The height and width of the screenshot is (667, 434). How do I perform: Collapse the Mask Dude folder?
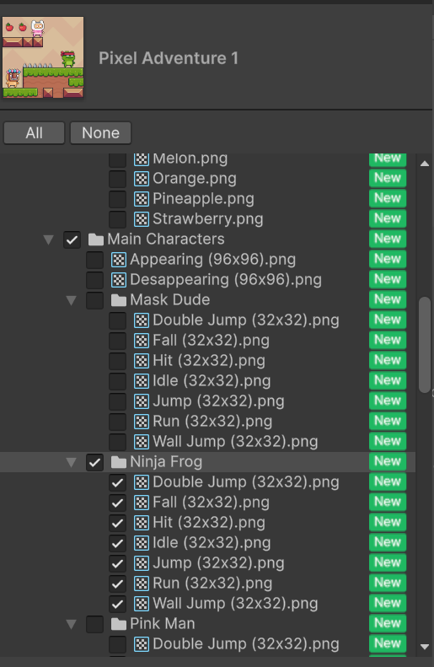click(72, 301)
